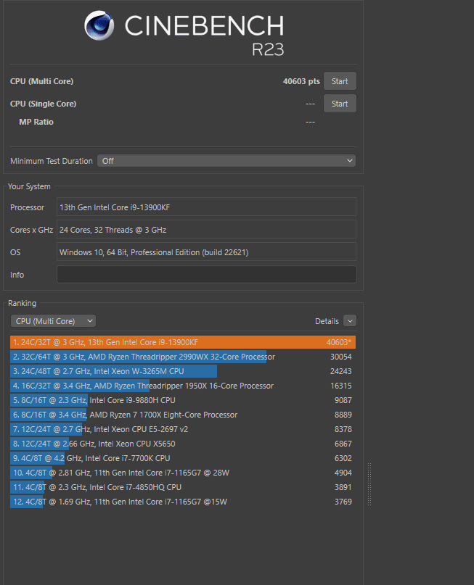Open the Minimum Test Duration dropdown
The image size is (474, 585).
226,161
